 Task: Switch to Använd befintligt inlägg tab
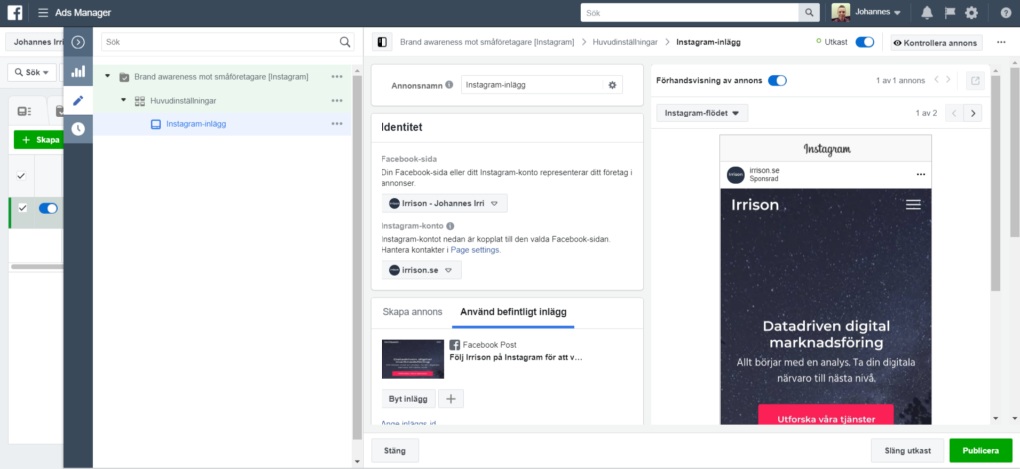point(512,312)
